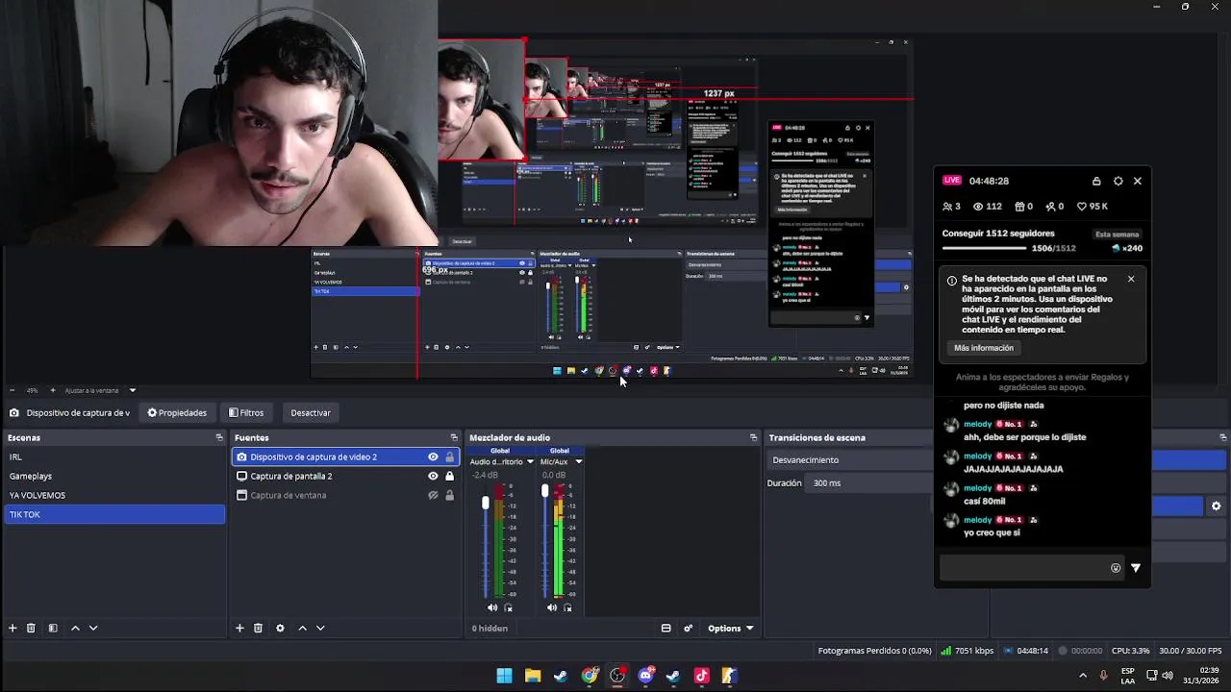Open audio mixer Options dropdown
1231x692 pixels.
[730, 629]
